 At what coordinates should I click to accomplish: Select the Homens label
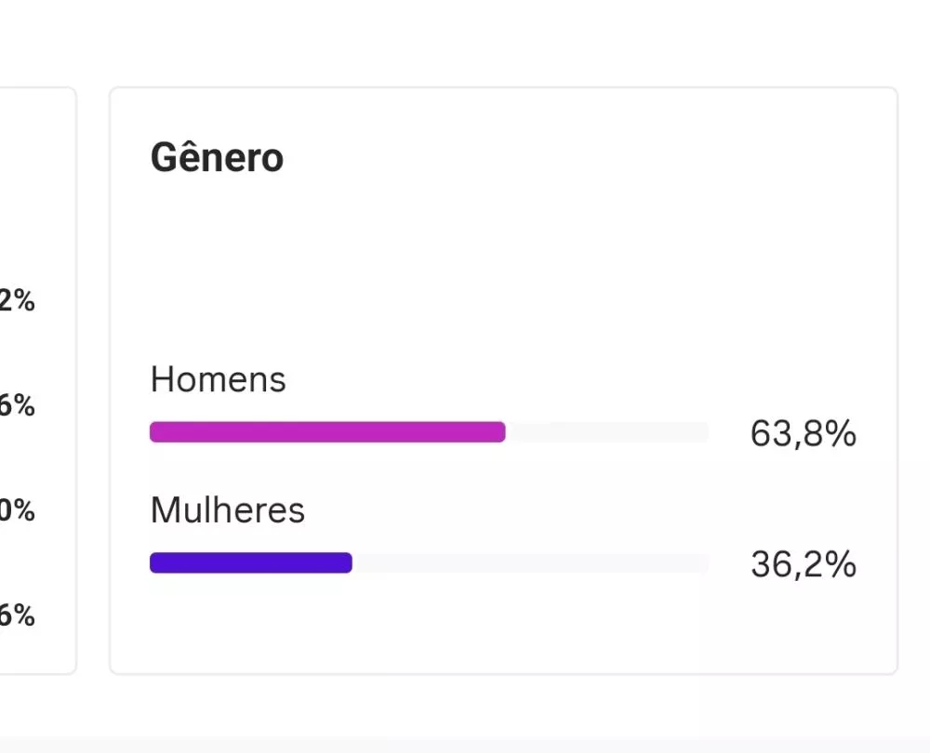(219, 379)
